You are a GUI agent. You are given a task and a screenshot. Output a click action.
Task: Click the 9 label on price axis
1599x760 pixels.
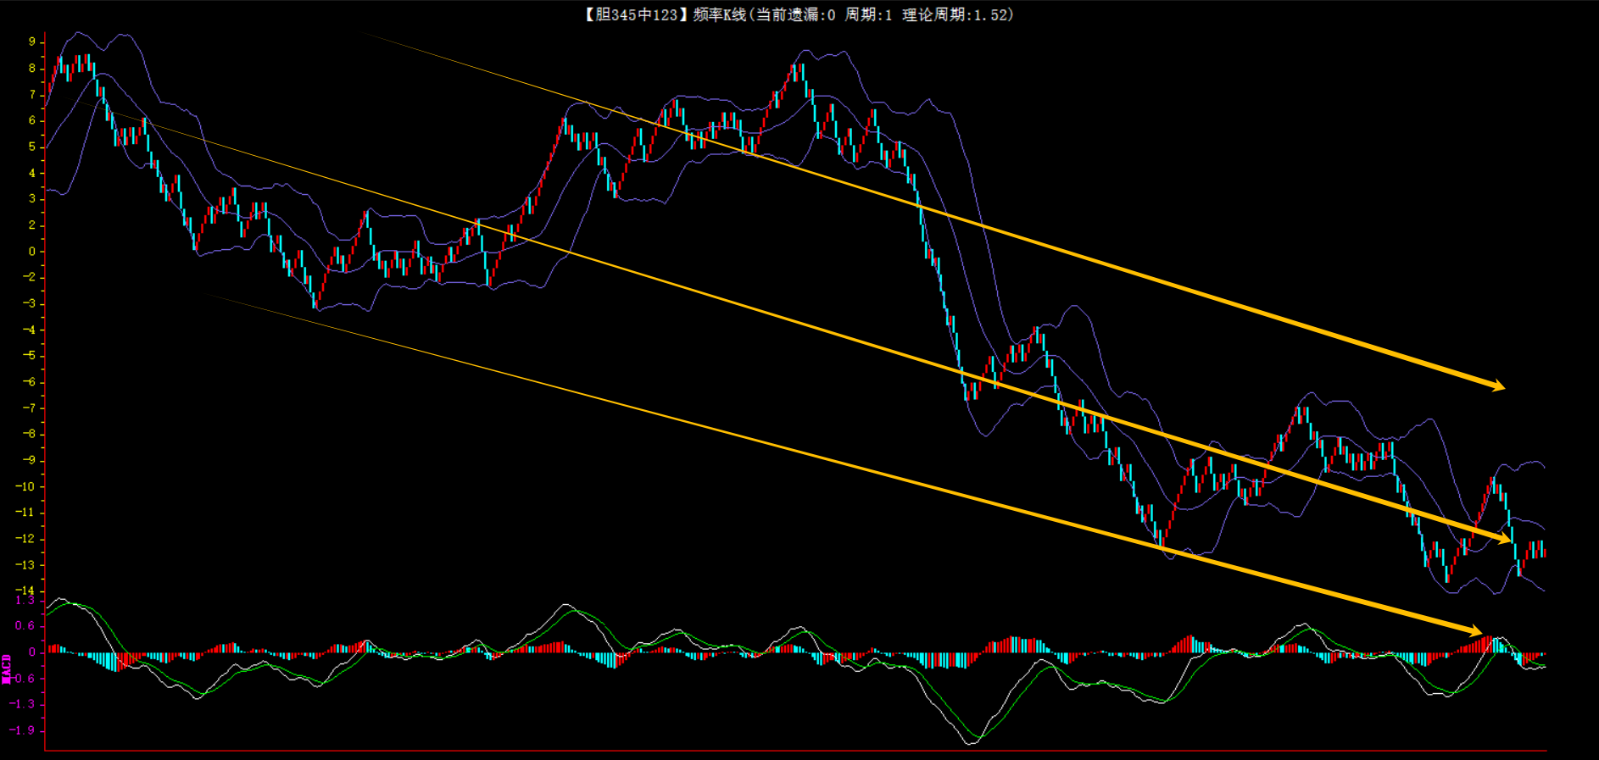point(32,42)
